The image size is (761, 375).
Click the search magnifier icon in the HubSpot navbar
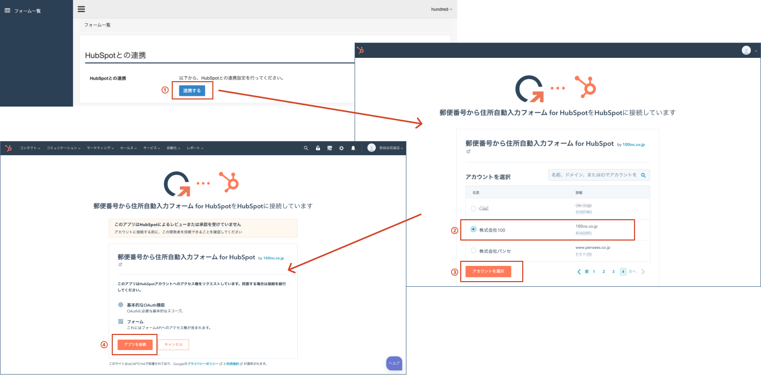point(306,148)
